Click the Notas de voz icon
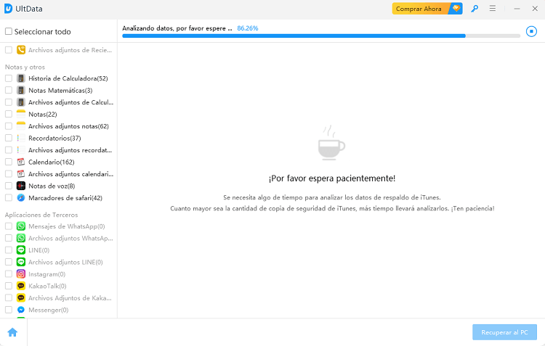This screenshot has height=346, width=545. pos(21,186)
